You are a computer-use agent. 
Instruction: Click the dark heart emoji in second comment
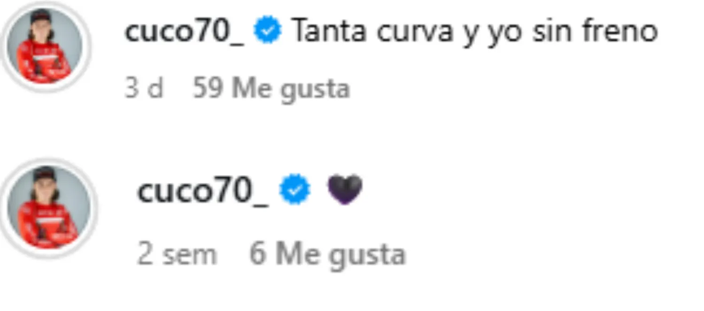click(345, 190)
